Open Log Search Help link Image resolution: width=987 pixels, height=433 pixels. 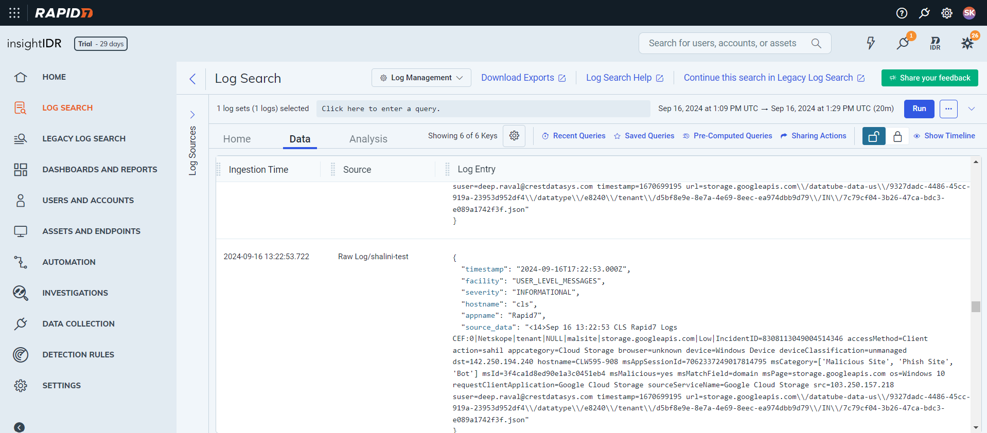[625, 78]
